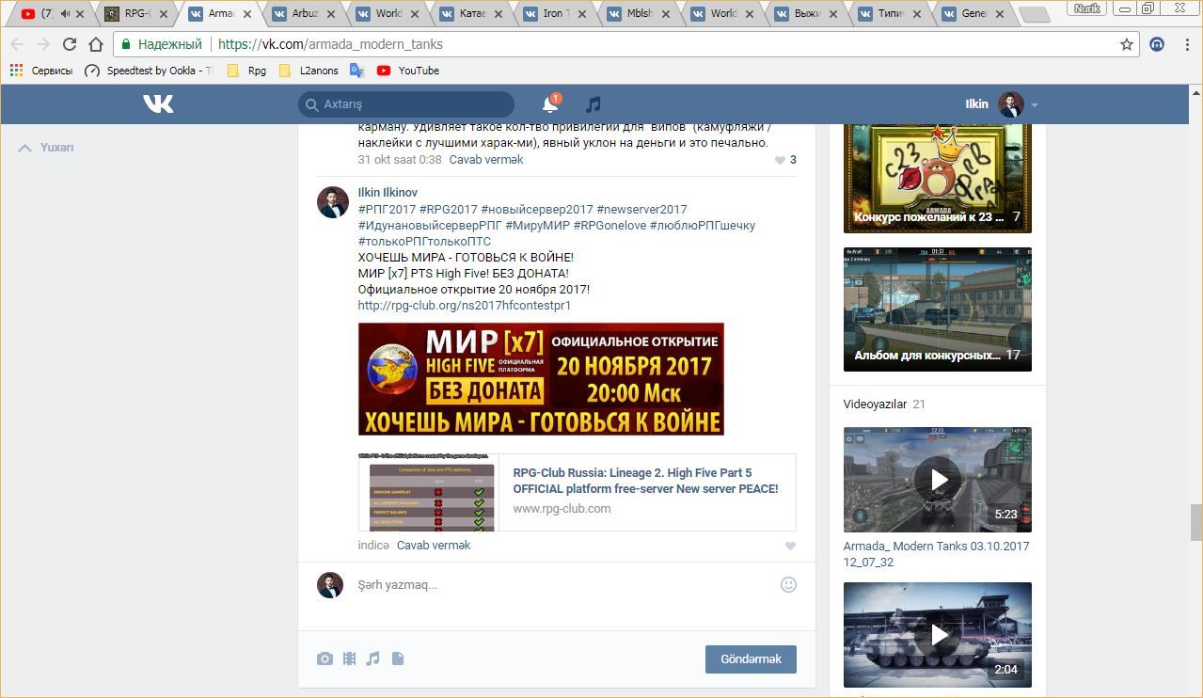Open the translate bookmark icon

coord(356,71)
